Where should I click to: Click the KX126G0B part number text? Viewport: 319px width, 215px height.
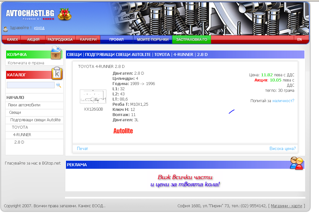pos(94,109)
